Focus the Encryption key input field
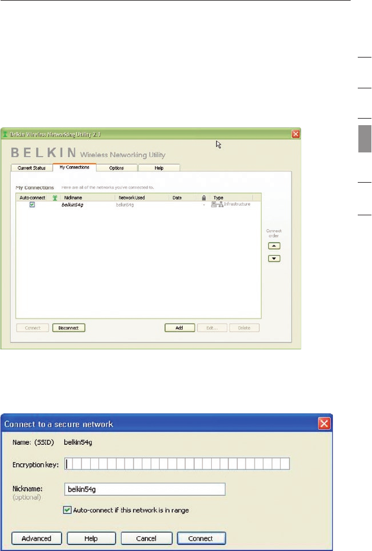 [x=177, y=464]
